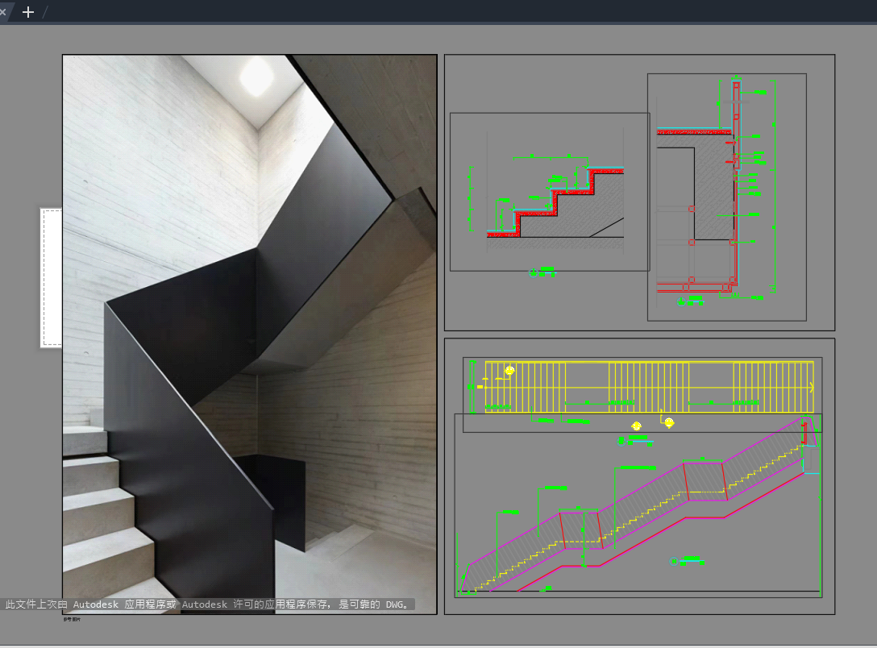
Task: Select the magenta stair elevation outline
Action: point(638,503)
